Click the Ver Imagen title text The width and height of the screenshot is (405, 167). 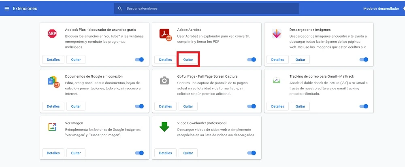74,123
